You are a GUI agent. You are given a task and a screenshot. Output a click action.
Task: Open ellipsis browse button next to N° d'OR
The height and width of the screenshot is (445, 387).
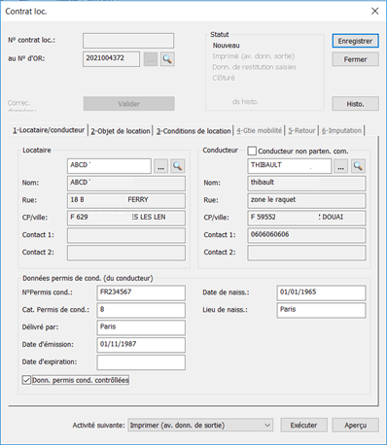click(x=151, y=59)
